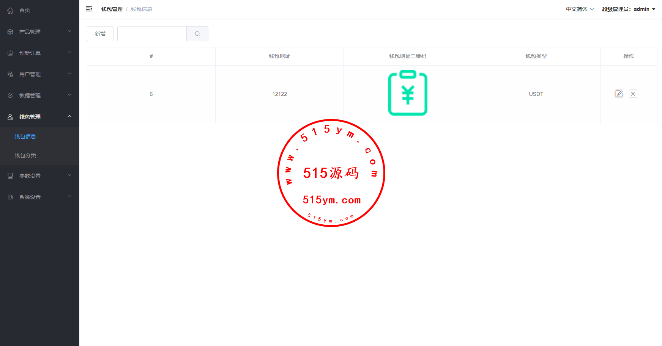Click the sidebar collapse hamburger icon
The image size is (662, 346).
pyautogui.click(x=89, y=9)
